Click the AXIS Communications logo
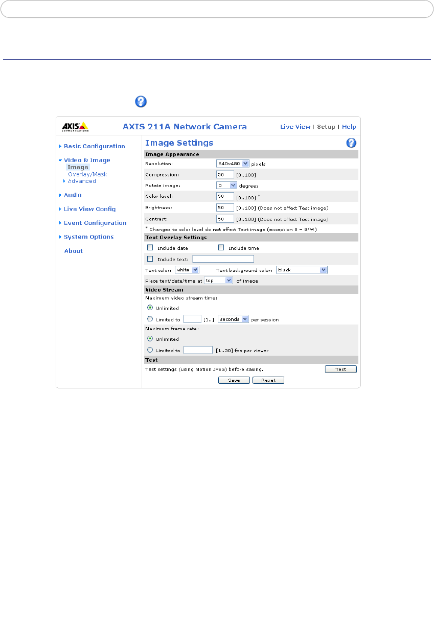The image size is (434, 624). 75,127
